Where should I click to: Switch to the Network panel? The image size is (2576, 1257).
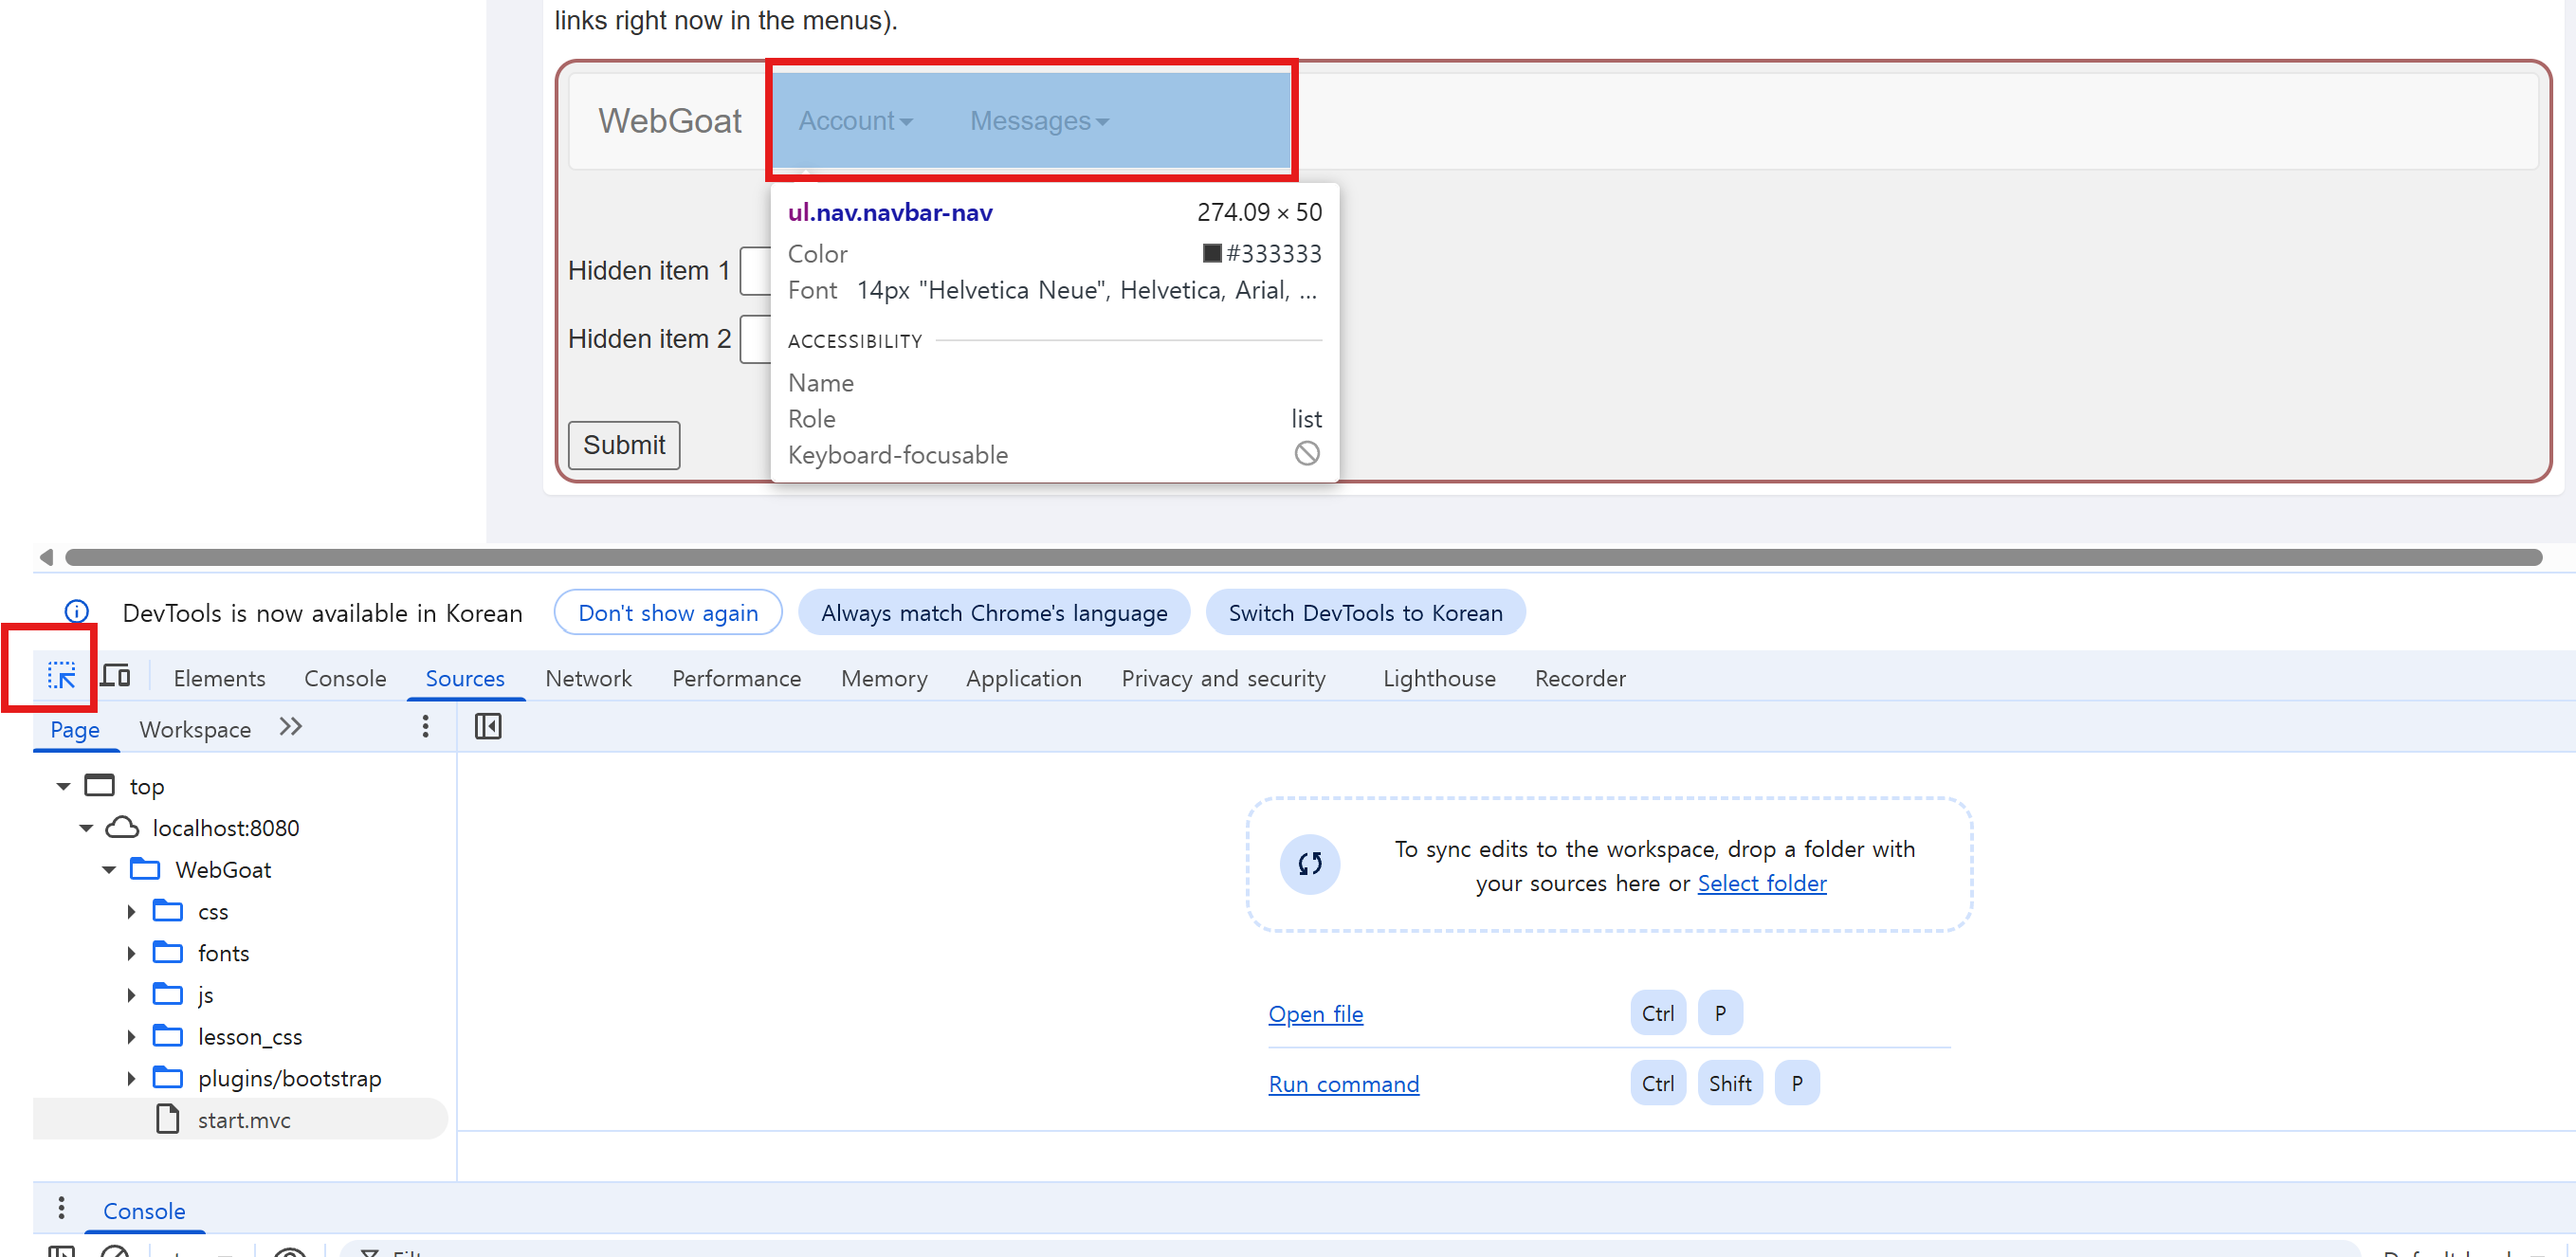pos(588,678)
